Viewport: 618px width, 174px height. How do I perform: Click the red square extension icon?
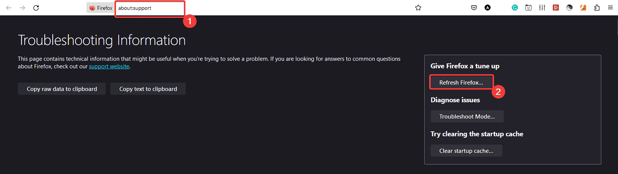(x=556, y=8)
